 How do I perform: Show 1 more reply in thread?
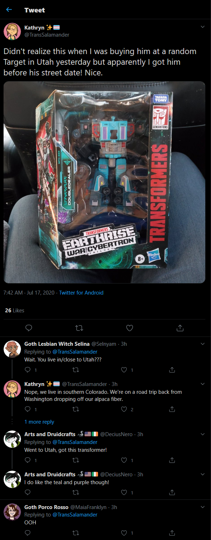39,422
